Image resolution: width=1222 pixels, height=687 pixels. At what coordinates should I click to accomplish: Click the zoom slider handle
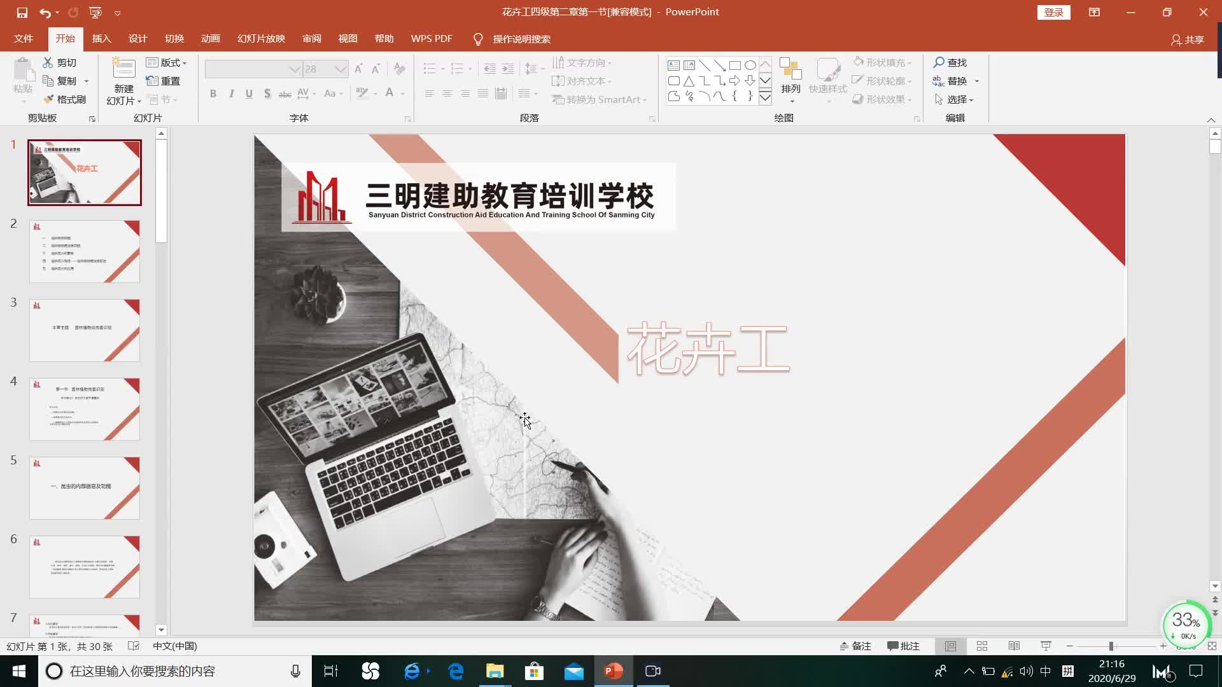coord(1111,646)
